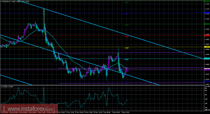Select the cyan price tag on the scale
The width and height of the screenshot is (210, 114).
point(207,58)
